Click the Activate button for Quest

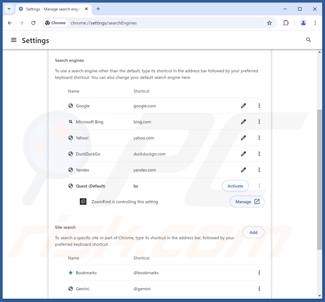235,186
